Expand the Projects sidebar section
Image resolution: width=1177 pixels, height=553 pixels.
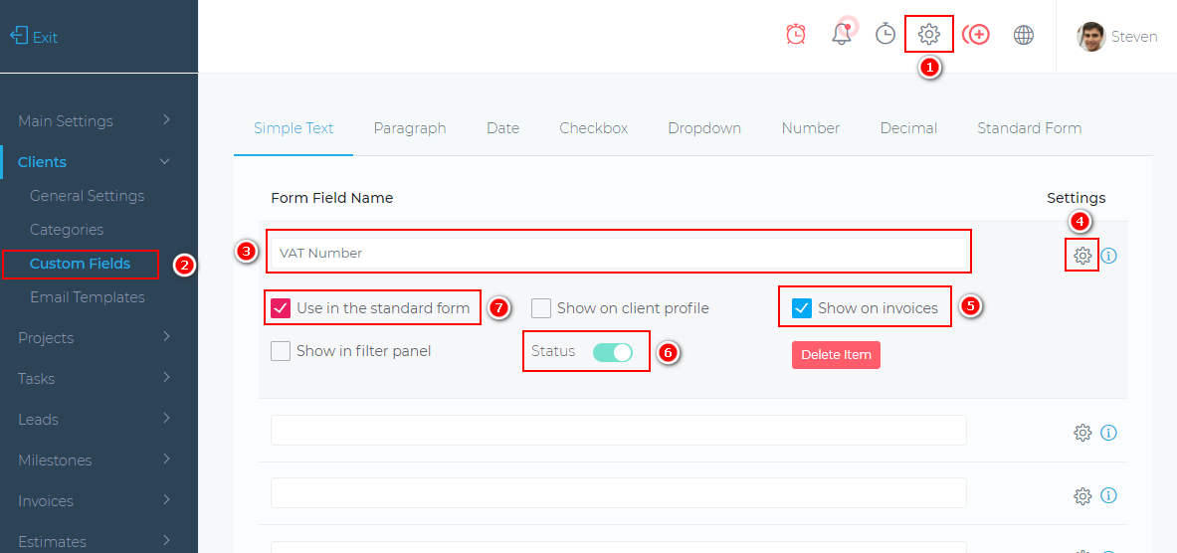point(95,337)
